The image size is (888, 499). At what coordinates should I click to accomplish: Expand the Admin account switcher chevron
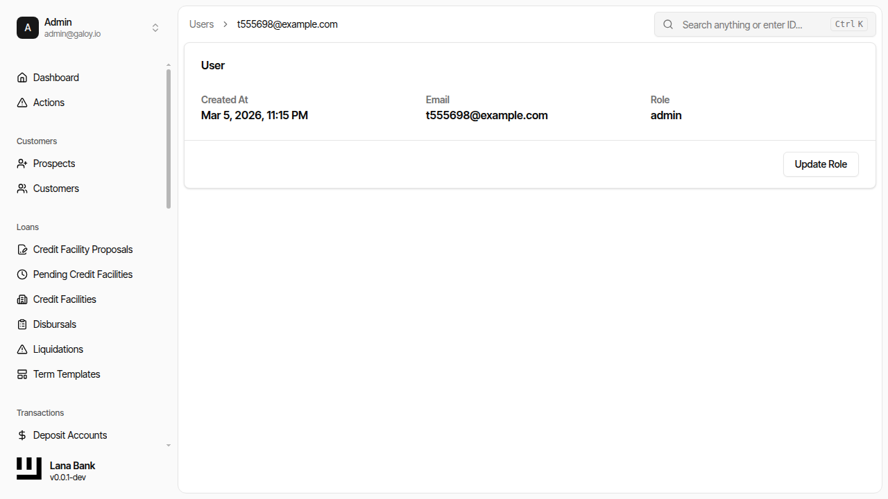pos(155,28)
